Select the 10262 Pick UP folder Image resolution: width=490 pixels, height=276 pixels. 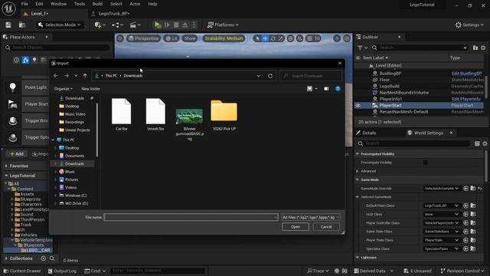[224, 115]
